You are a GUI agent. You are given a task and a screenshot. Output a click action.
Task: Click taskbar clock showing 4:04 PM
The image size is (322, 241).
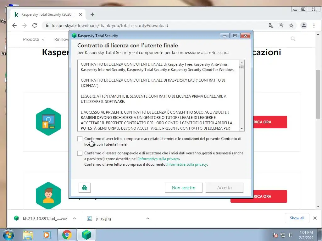coord(306,235)
